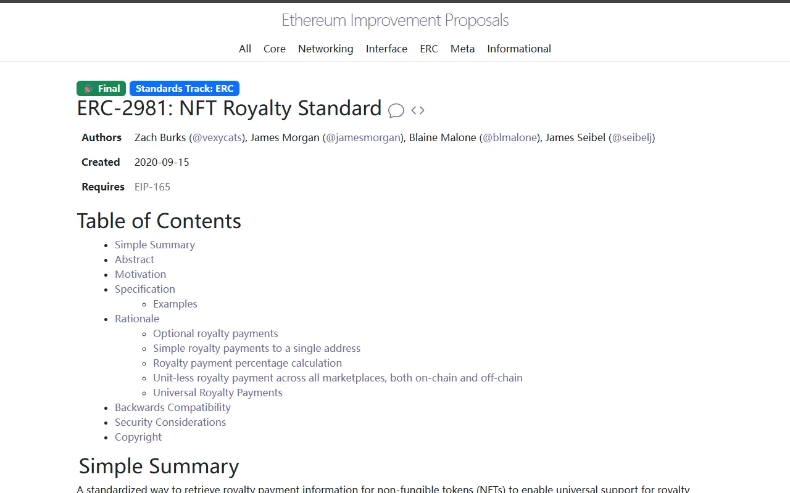Open the Examples subsection link
Image resolution: width=790 pixels, height=493 pixels.
(175, 304)
